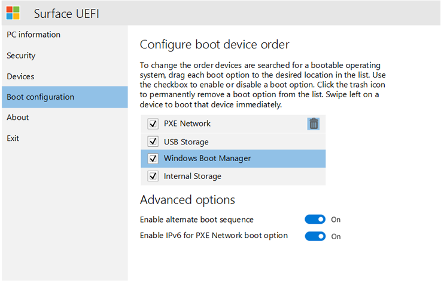441x281 pixels.
Task: Uncheck the PXE Network checkbox
Action: pos(152,124)
